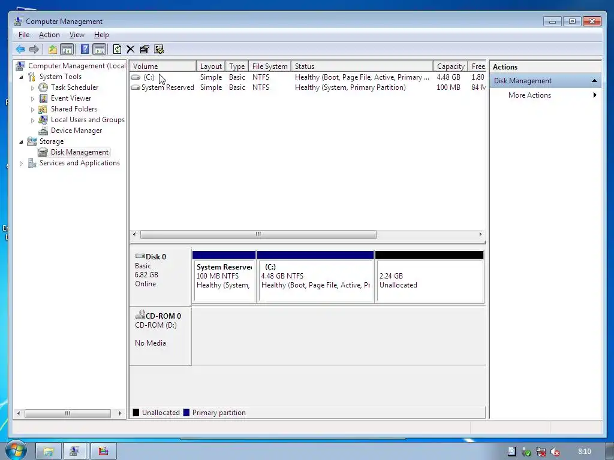
Task: Select the 2.24 GB Unallocated space block
Action: tap(429, 277)
